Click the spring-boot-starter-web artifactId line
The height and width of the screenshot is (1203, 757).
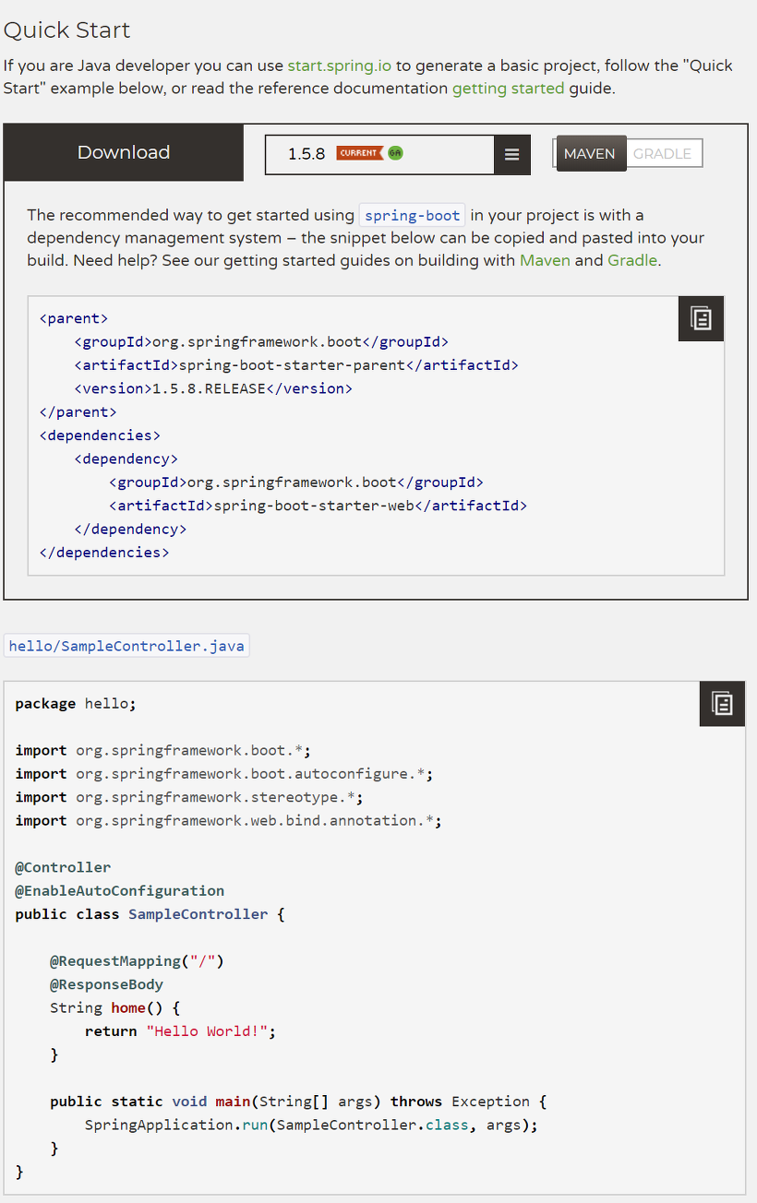coord(318,506)
